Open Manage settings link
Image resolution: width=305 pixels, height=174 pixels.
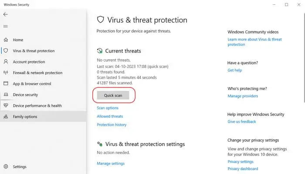coord(111,164)
